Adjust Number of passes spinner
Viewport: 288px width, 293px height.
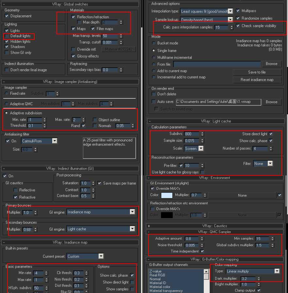tap(271, 149)
